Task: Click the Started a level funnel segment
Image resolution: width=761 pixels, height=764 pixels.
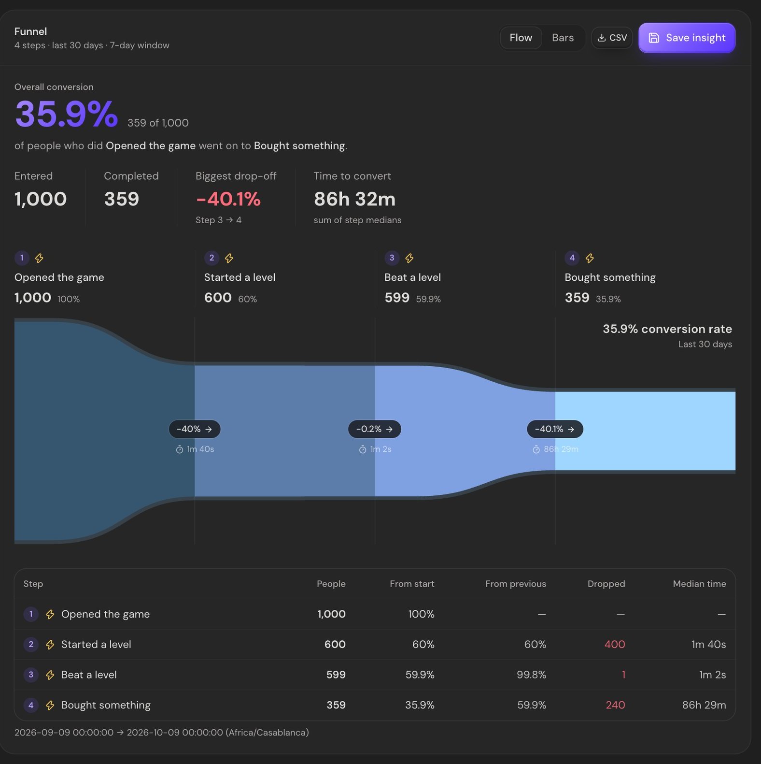Action: point(285,431)
